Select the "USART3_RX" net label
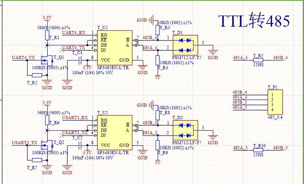Viewport: 304px width, 184px height. pyautogui.click(x=75, y=117)
